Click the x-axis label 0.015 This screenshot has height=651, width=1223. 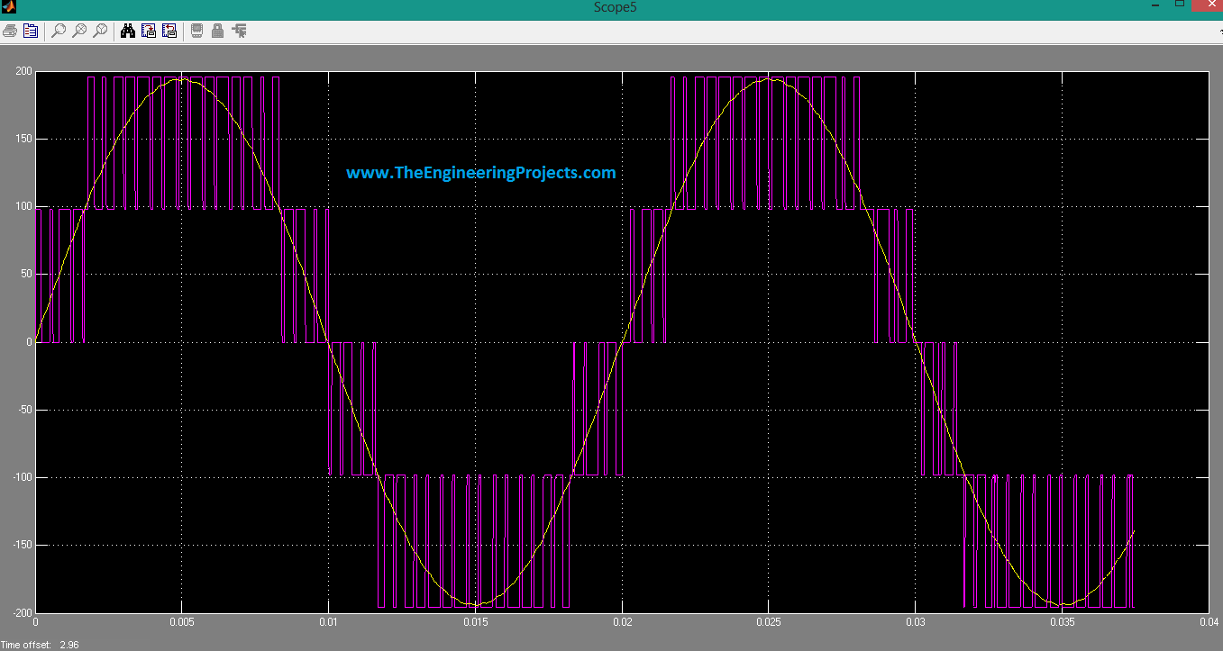click(x=476, y=622)
